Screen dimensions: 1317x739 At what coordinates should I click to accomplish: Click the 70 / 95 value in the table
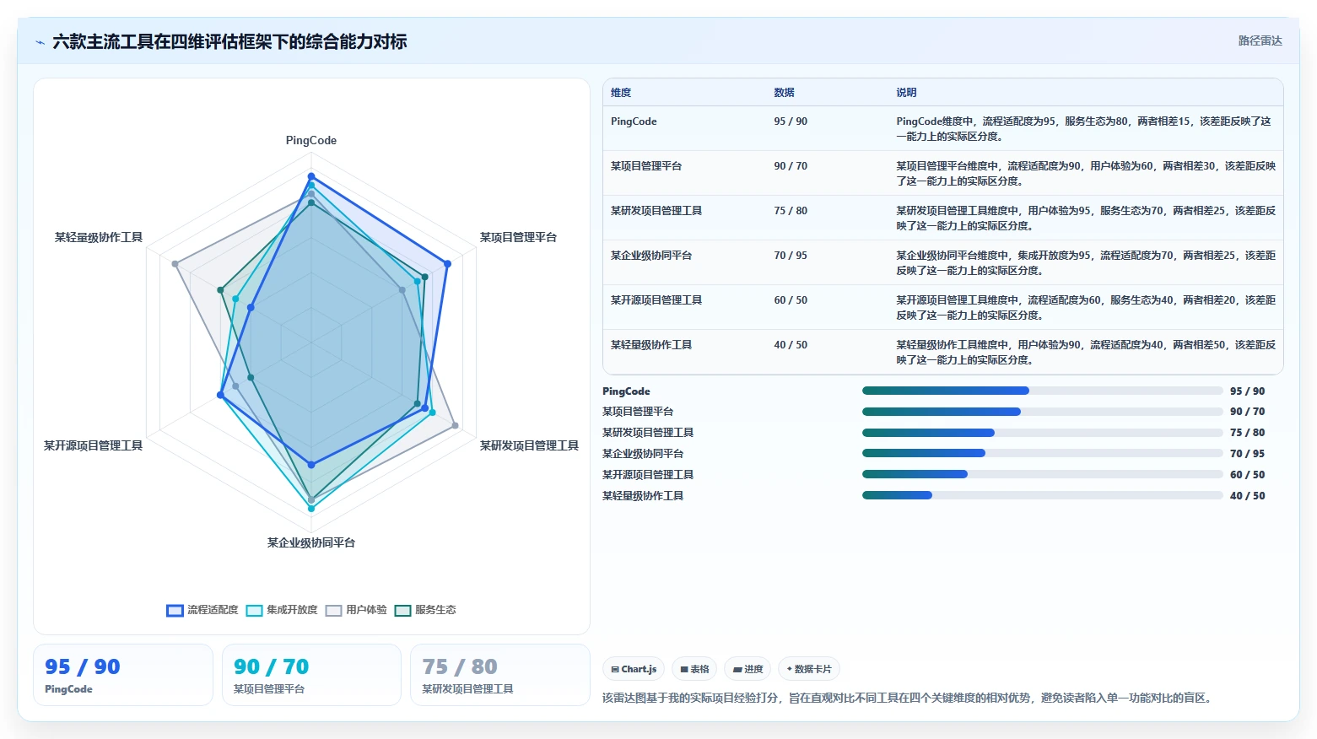coord(791,256)
